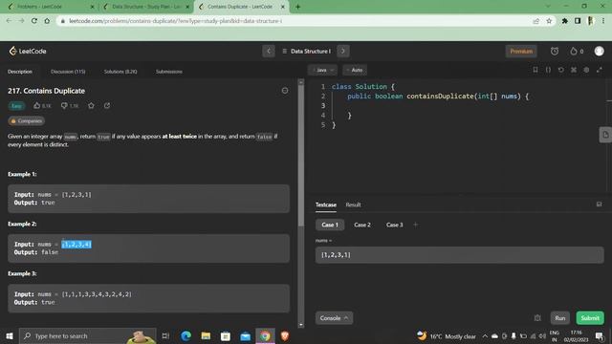Open the Data Structure I problem list

[x=306, y=51]
